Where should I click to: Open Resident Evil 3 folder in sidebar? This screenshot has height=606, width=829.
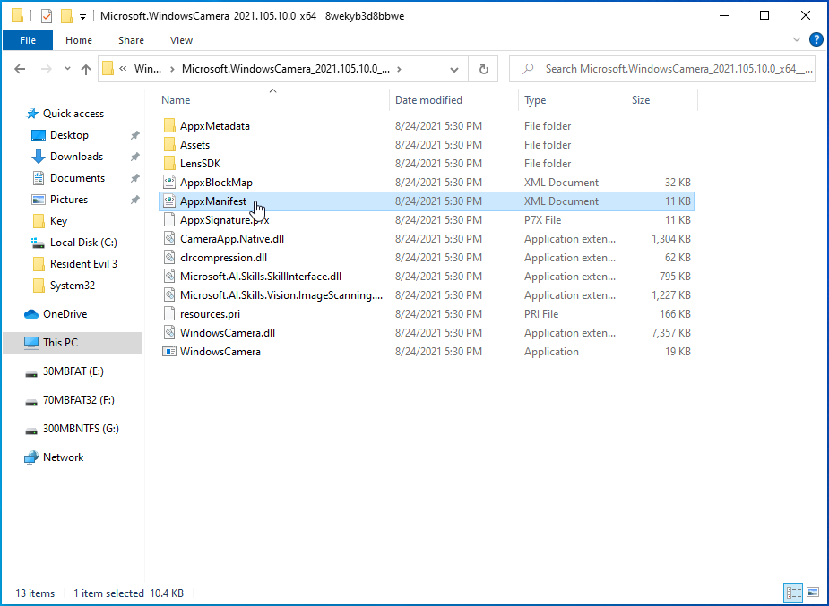(83, 264)
